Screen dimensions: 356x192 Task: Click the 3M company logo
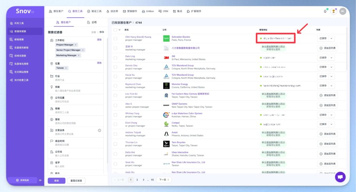(166, 58)
